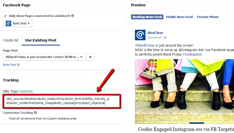Screen dimensions: 234x133
Task: Switch to Mobile News Feed preview
Action: click(179, 17)
